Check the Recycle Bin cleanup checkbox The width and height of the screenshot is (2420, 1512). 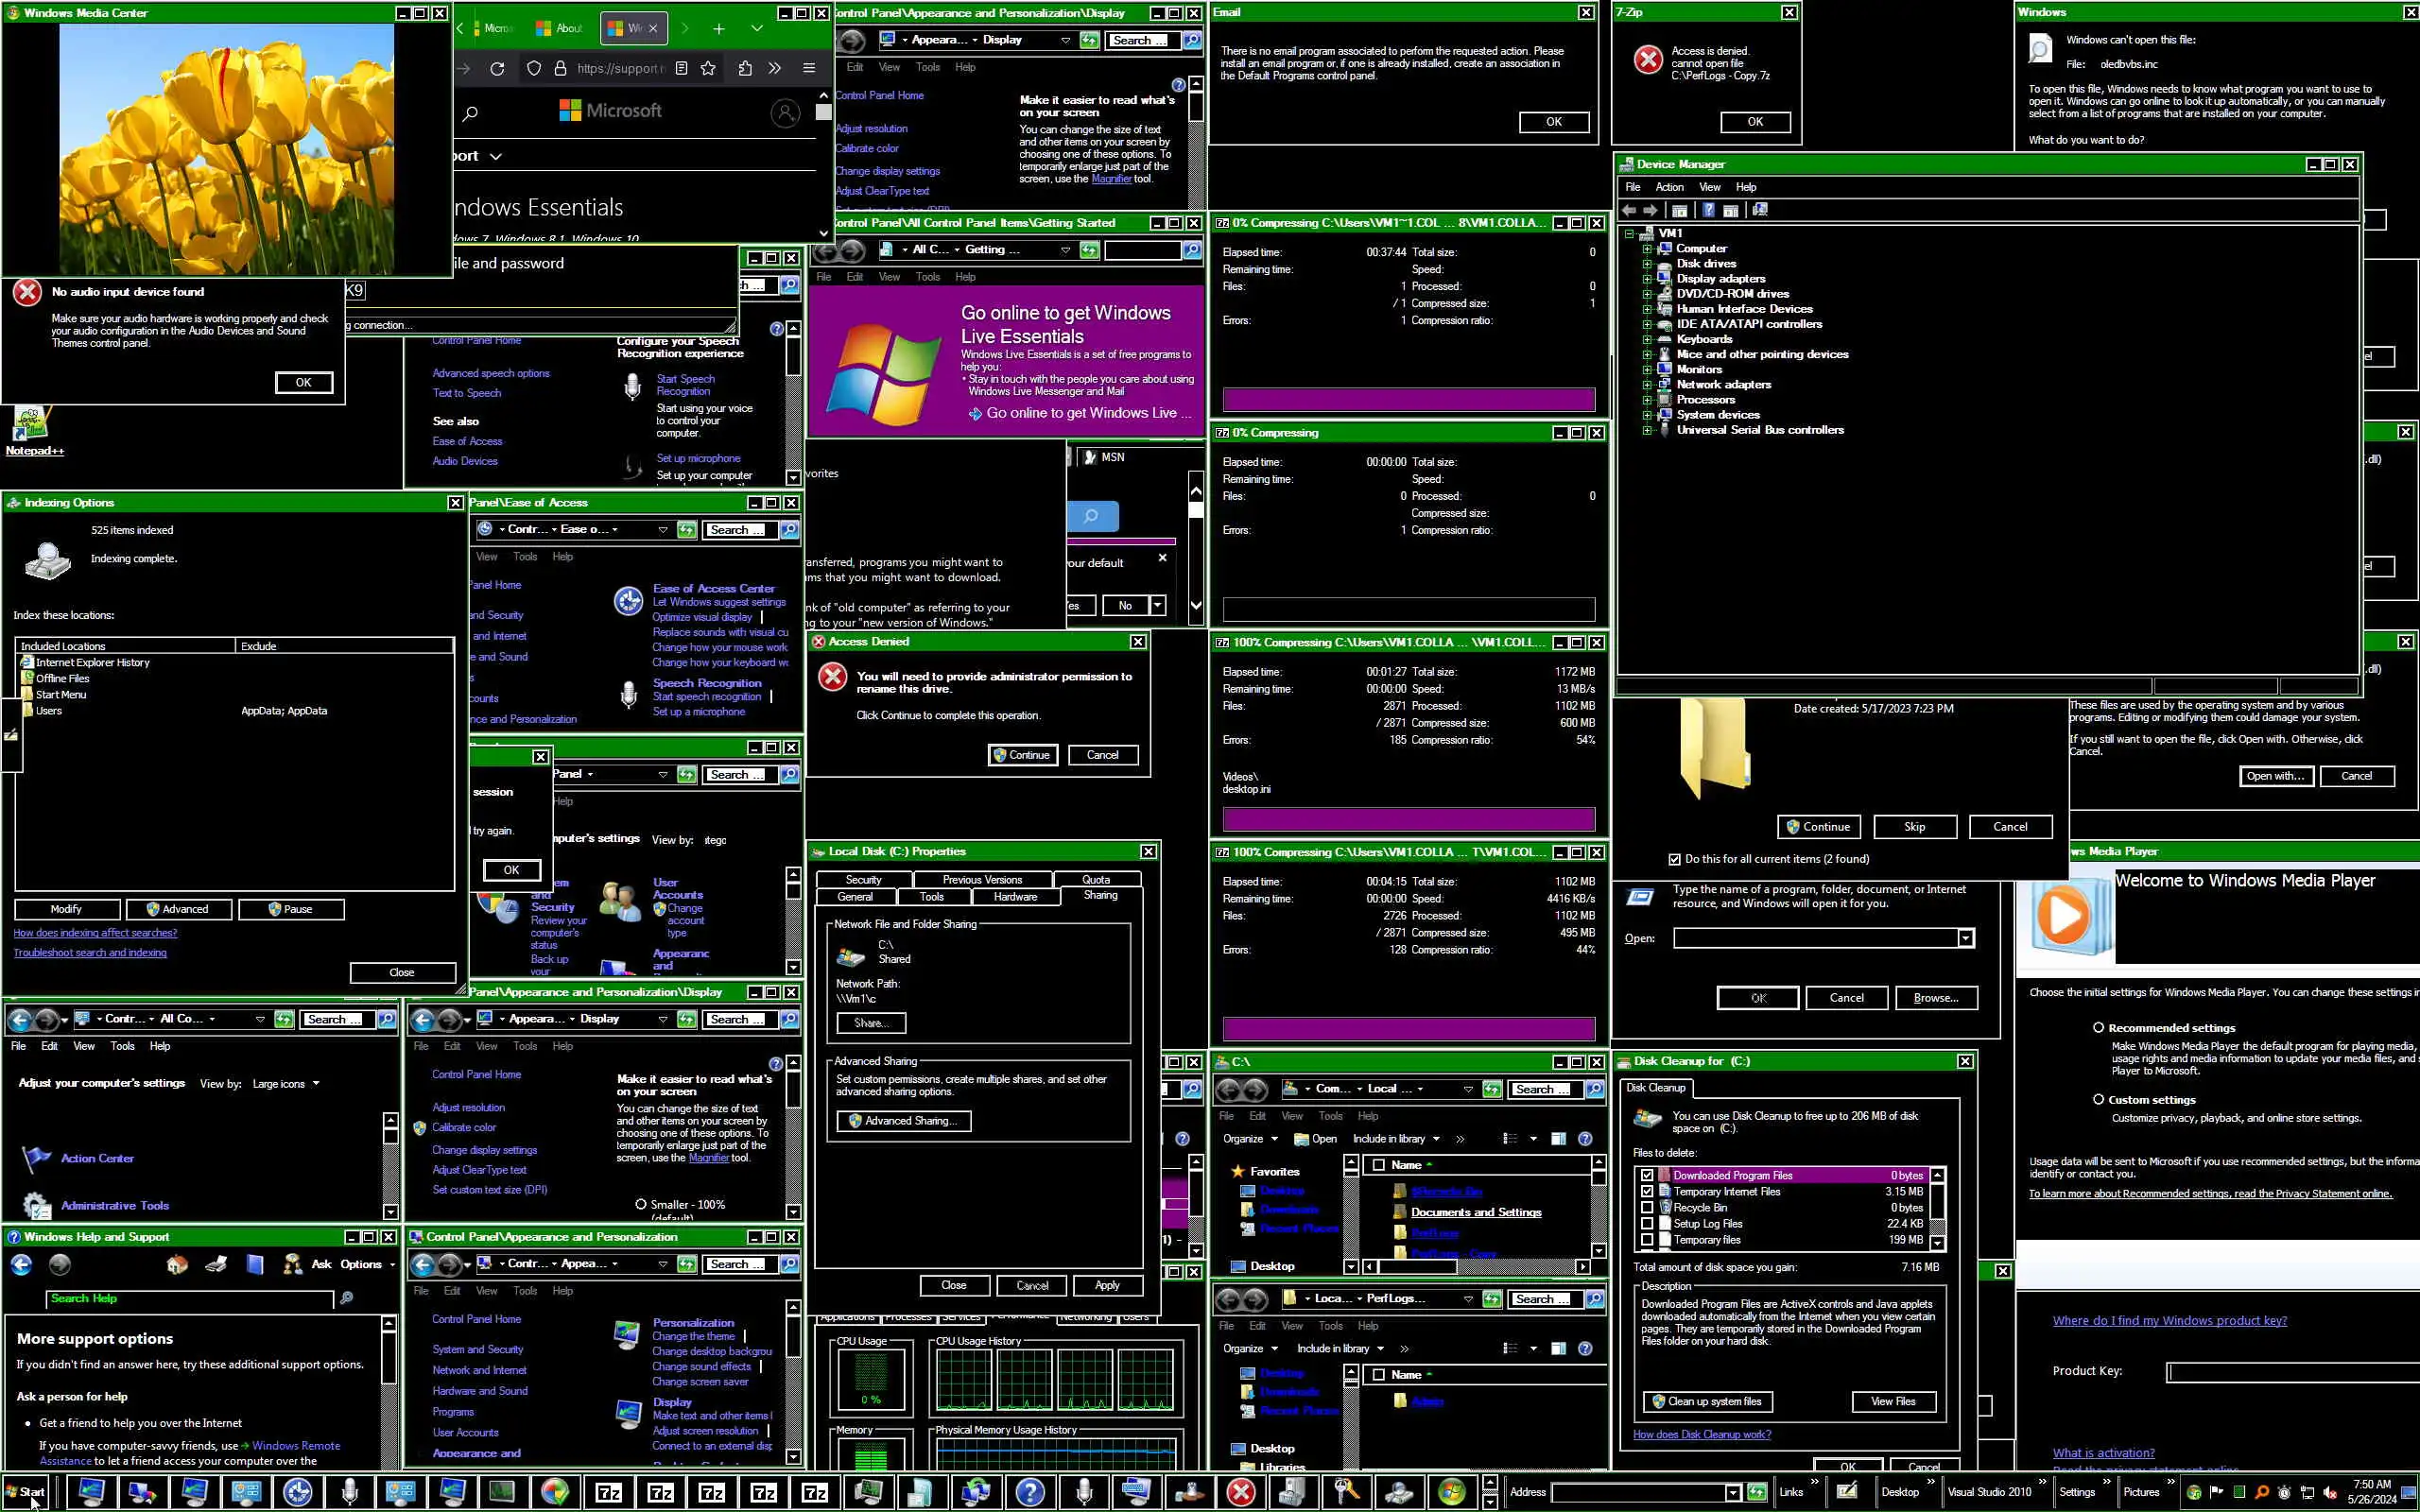pos(1647,1207)
